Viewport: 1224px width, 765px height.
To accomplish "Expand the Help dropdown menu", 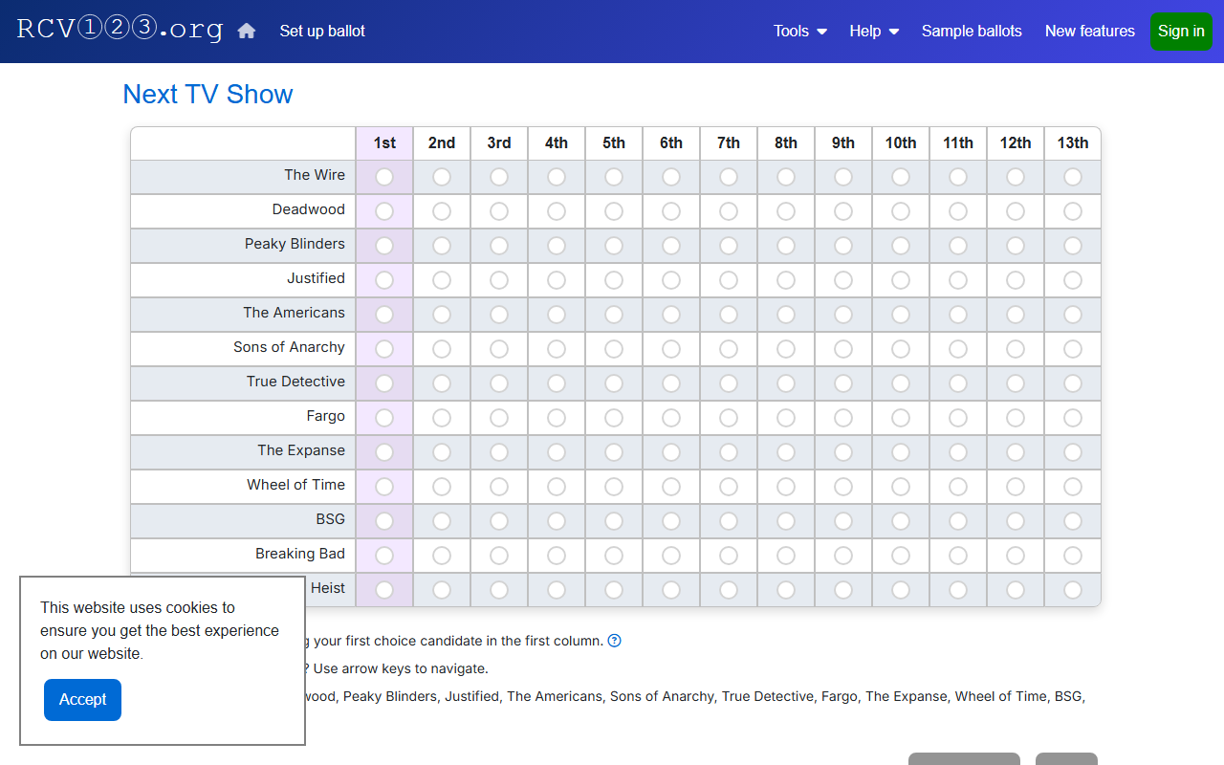I will (874, 31).
